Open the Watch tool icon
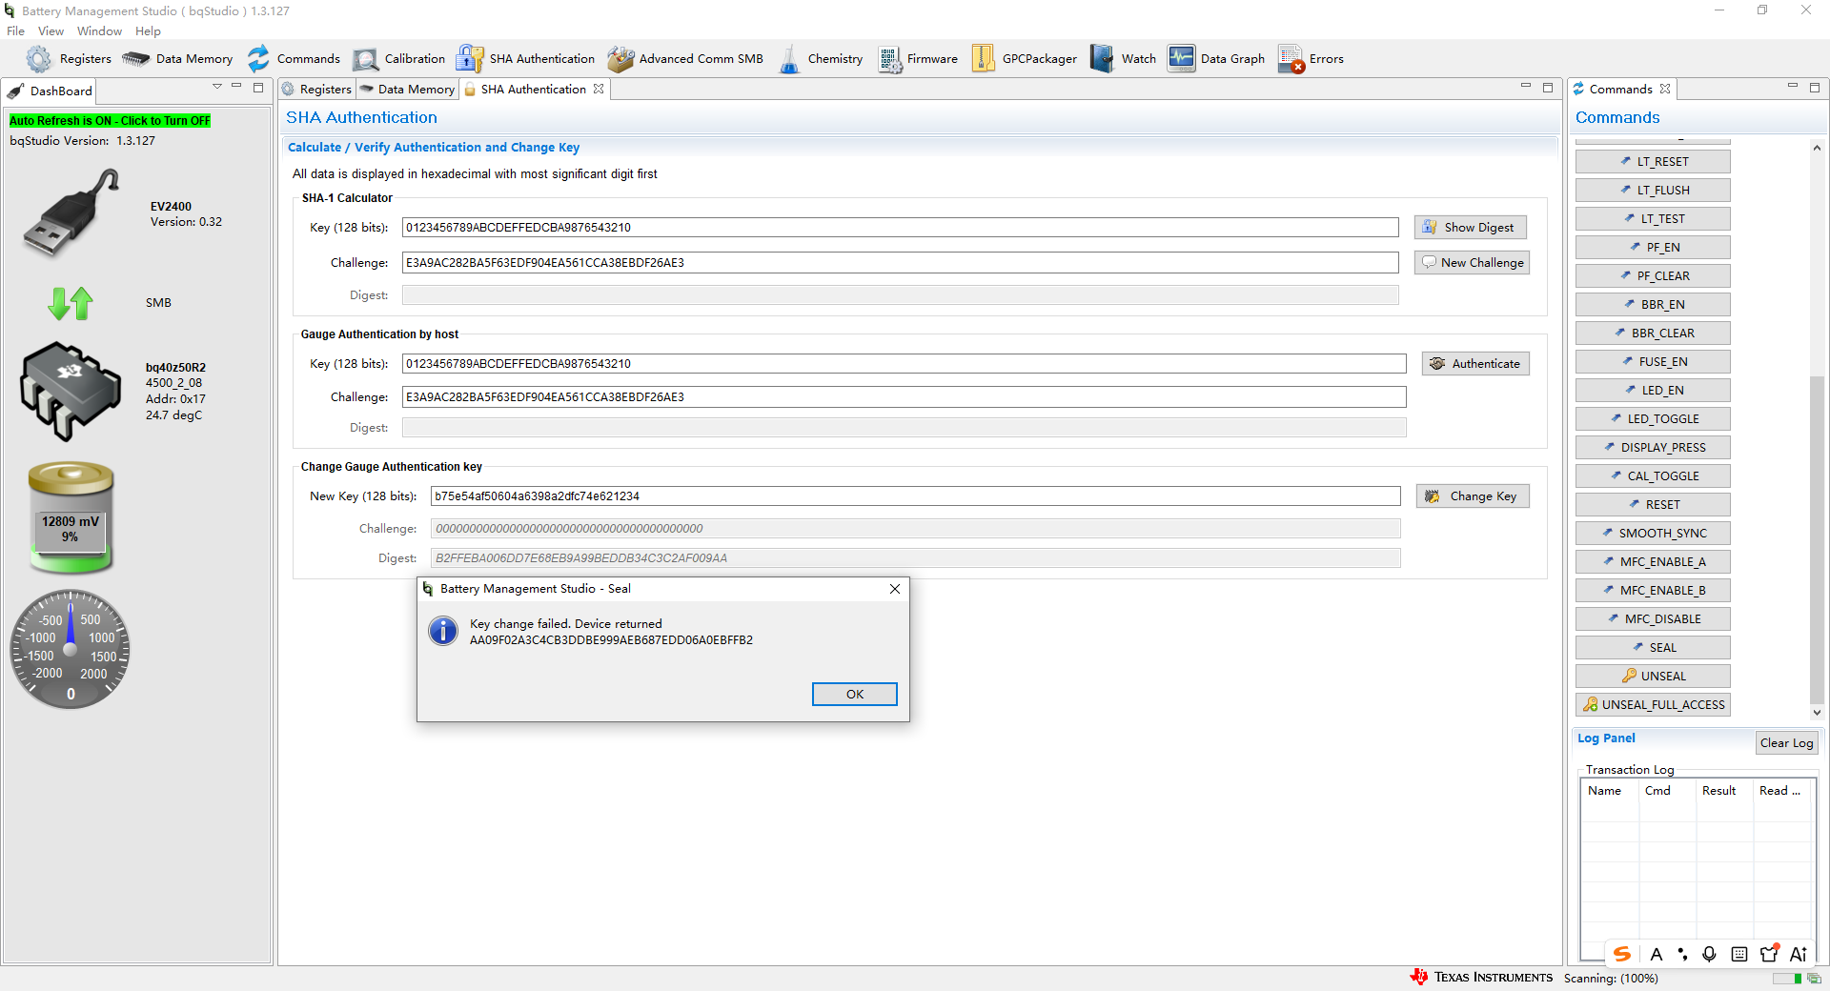This screenshot has width=1830, height=991. 1102,59
